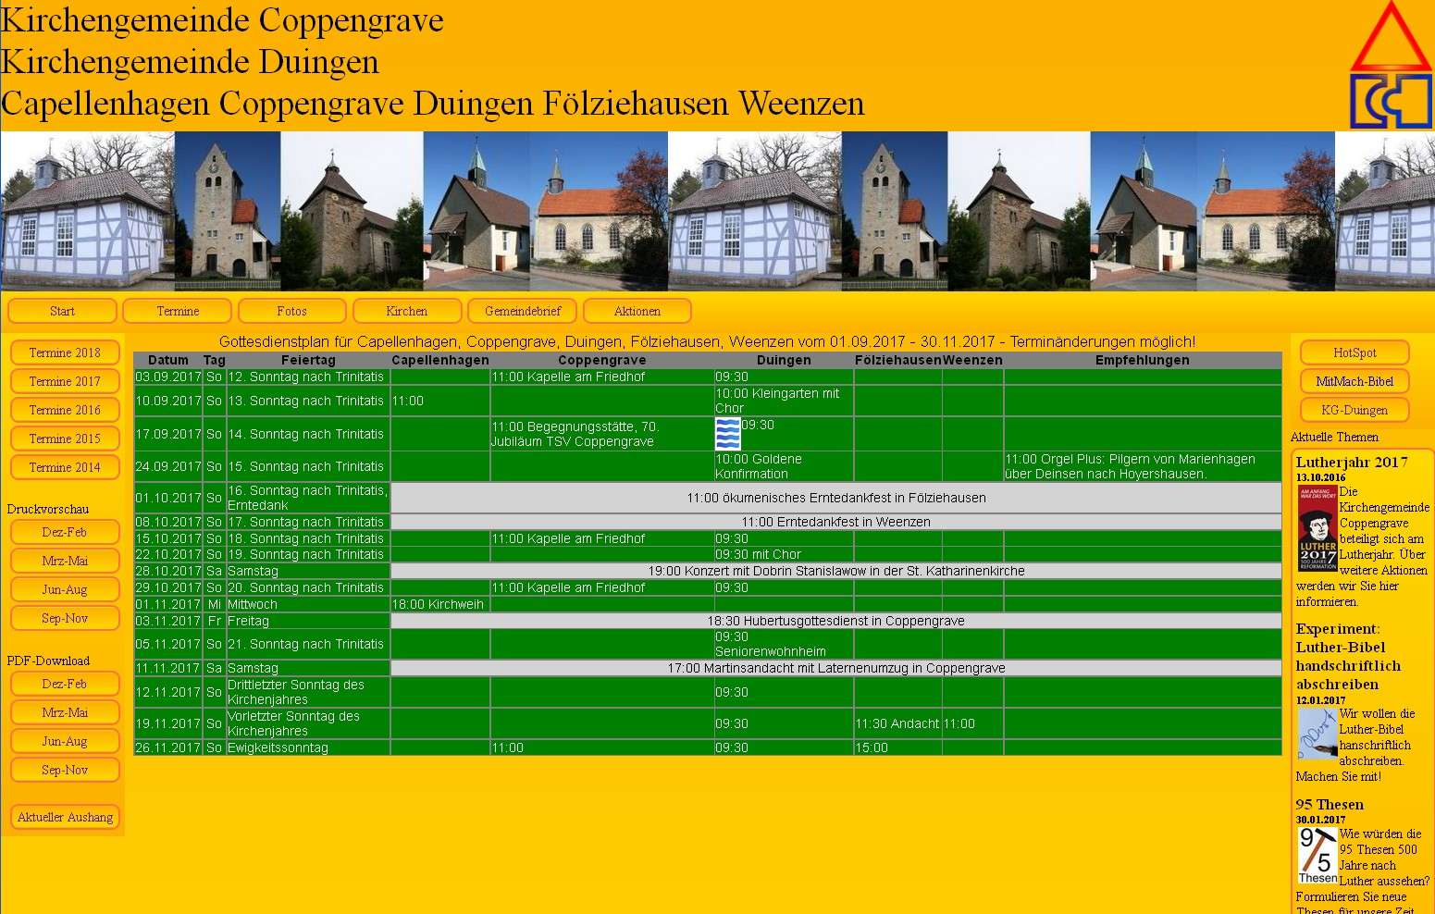Select Termine 2018 in the sidebar

click(x=64, y=352)
